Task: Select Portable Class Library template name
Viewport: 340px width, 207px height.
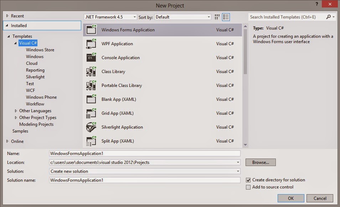Action: 122,85
